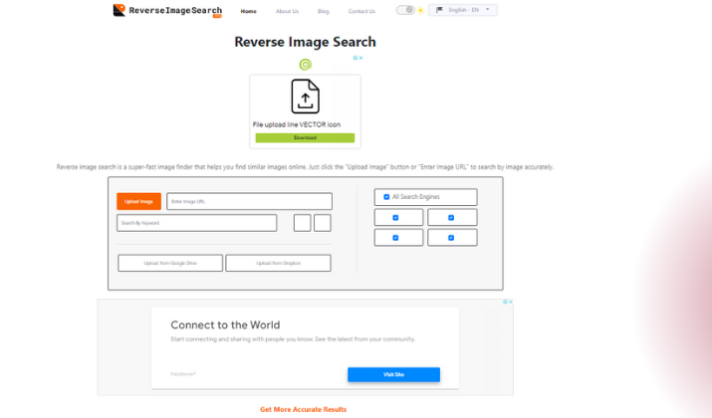Open the About Us page
The image size is (712, 418).
[x=287, y=11]
